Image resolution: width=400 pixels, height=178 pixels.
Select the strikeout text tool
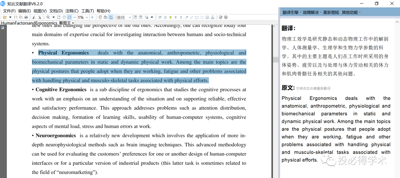click(x=176, y=17)
